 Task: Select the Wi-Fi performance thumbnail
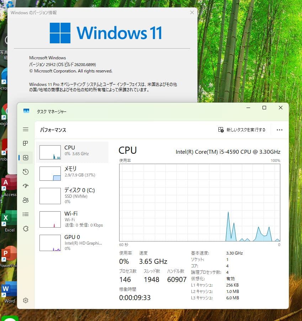[x=71, y=219]
